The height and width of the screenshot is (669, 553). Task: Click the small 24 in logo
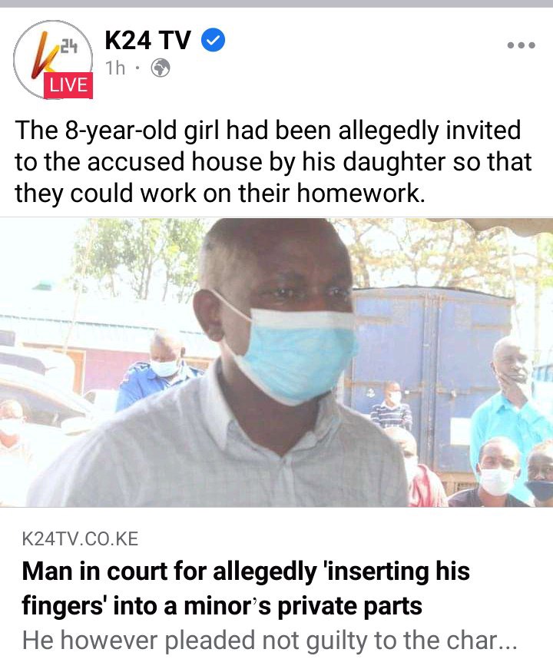click(x=68, y=46)
